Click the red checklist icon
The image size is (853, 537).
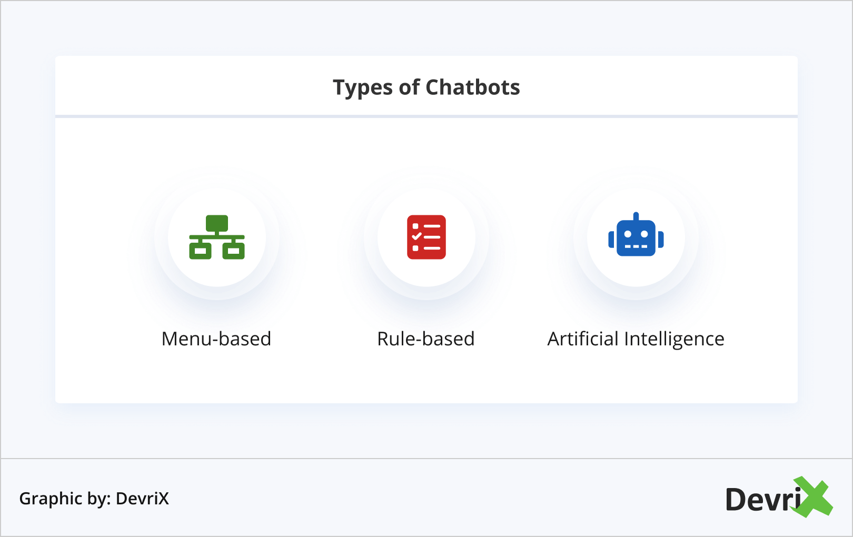pyautogui.click(x=426, y=237)
